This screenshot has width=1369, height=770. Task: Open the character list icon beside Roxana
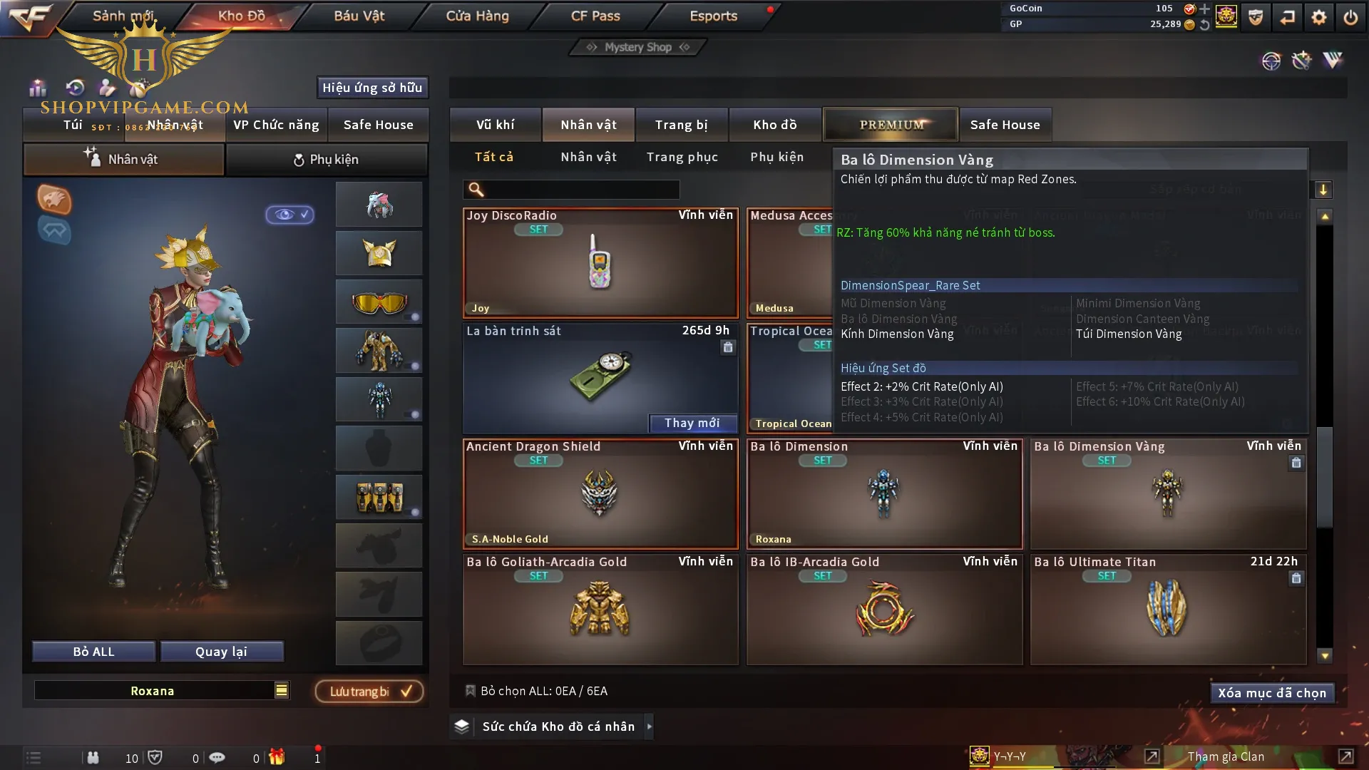point(282,690)
